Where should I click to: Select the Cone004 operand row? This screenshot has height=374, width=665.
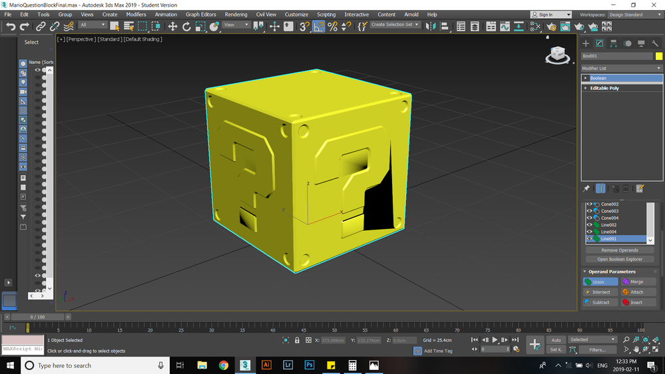[x=616, y=218]
